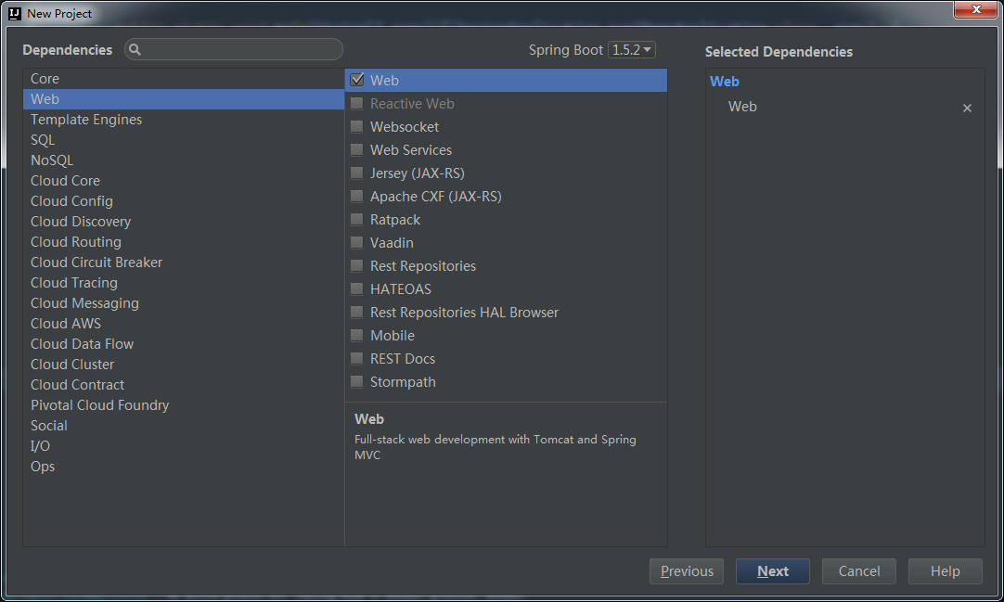Check the Vaadin dependency

point(357,242)
